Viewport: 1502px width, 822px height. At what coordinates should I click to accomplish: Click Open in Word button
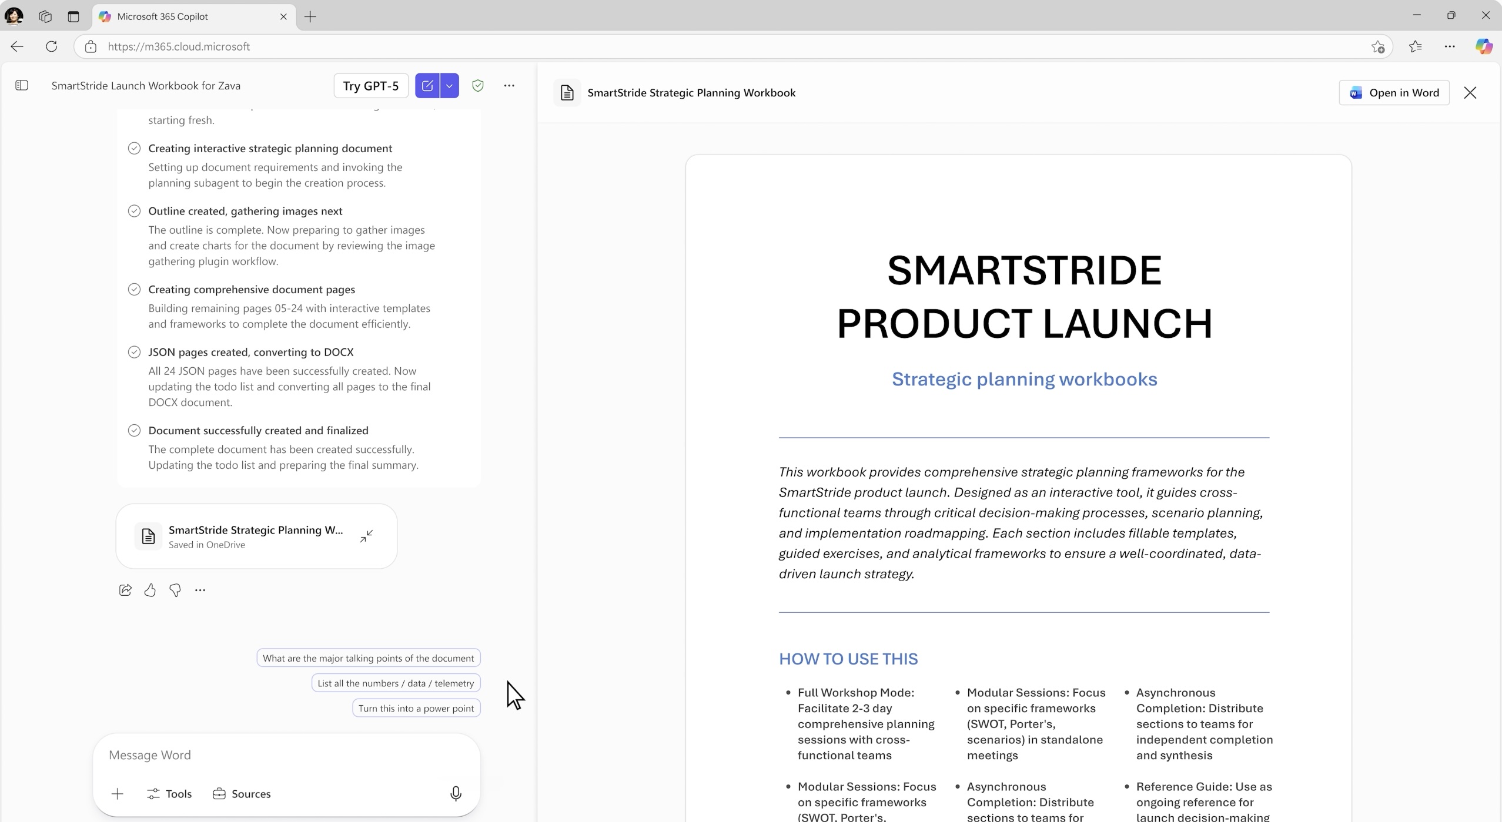1394,93
